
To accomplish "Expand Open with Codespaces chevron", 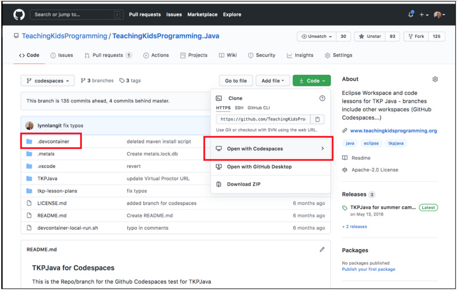I will (322, 149).
